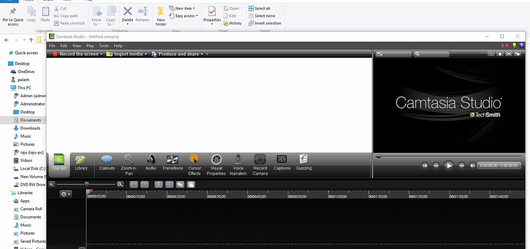Click Produce and share button
530x249 pixels.
(175, 54)
